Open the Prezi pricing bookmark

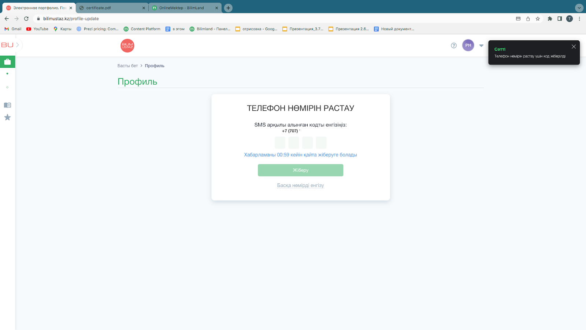(97, 29)
